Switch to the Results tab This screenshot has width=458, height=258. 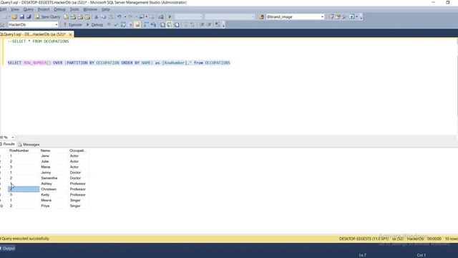tap(8, 144)
